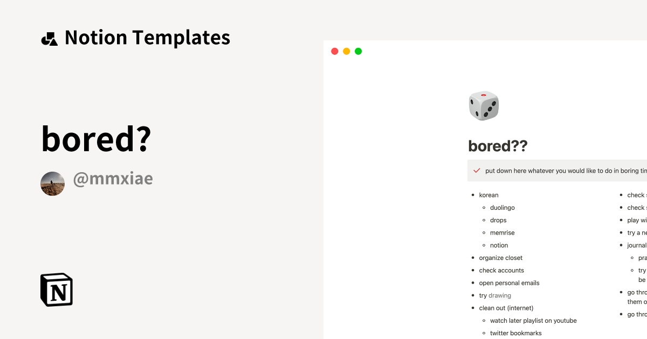
Task: Click the red checkmark in the callout
Action: pos(477,170)
